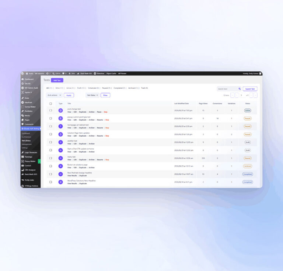Open WP Rocket in admin bar
This screenshot has height=271, width=283.
[122, 74]
